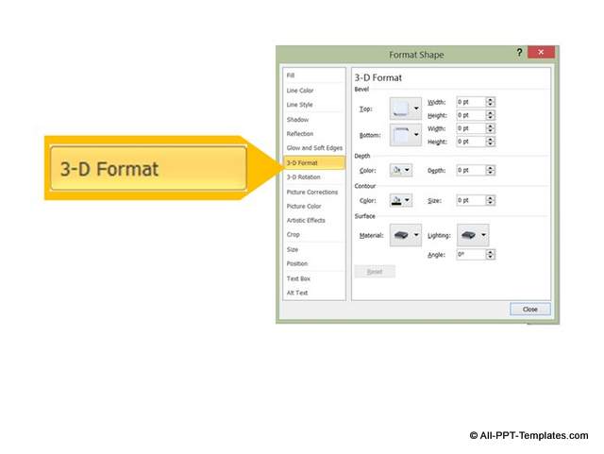Screen dimensions: 604x454
Task: Click the Top bevel Width field
Action: (471, 102)
